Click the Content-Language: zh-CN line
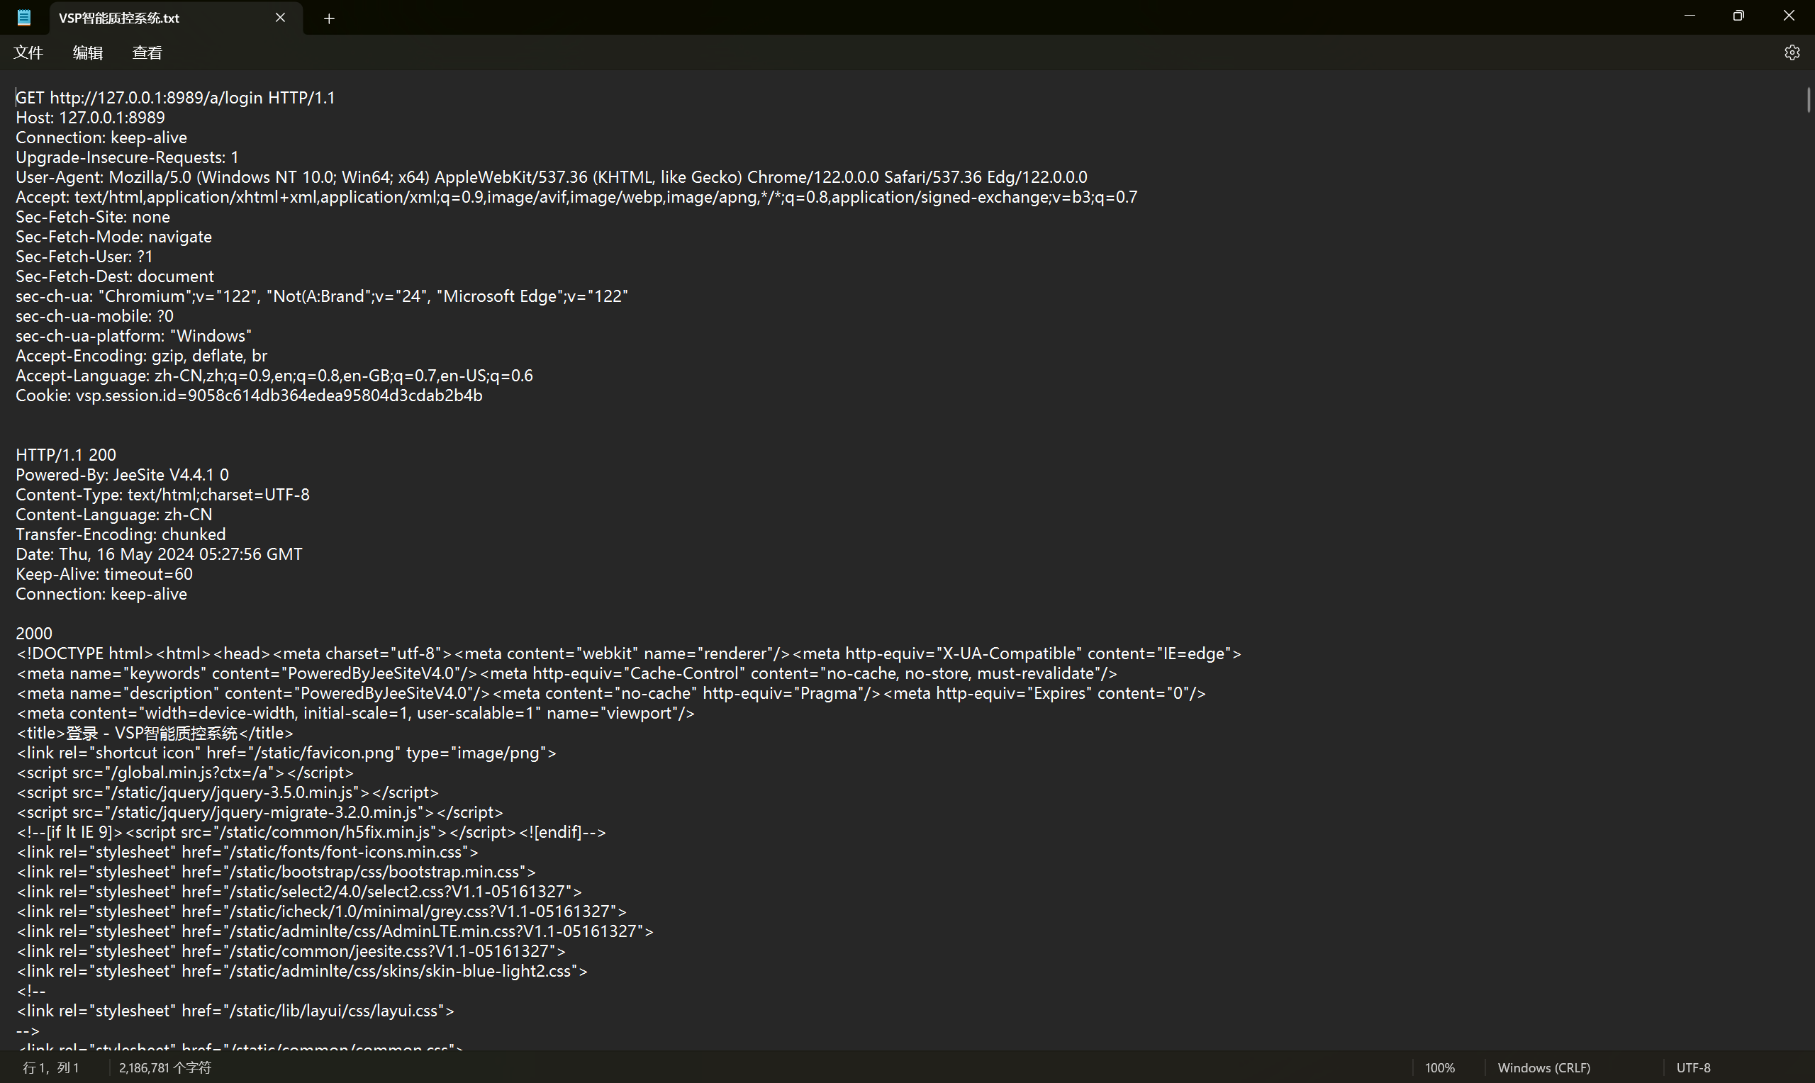 point(114,515)
